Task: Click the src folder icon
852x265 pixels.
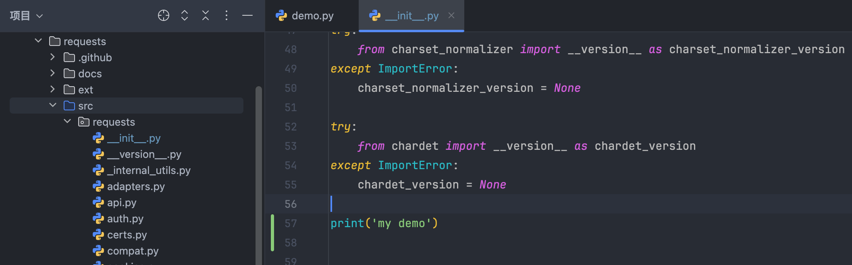Action: (x=69, y=106)
